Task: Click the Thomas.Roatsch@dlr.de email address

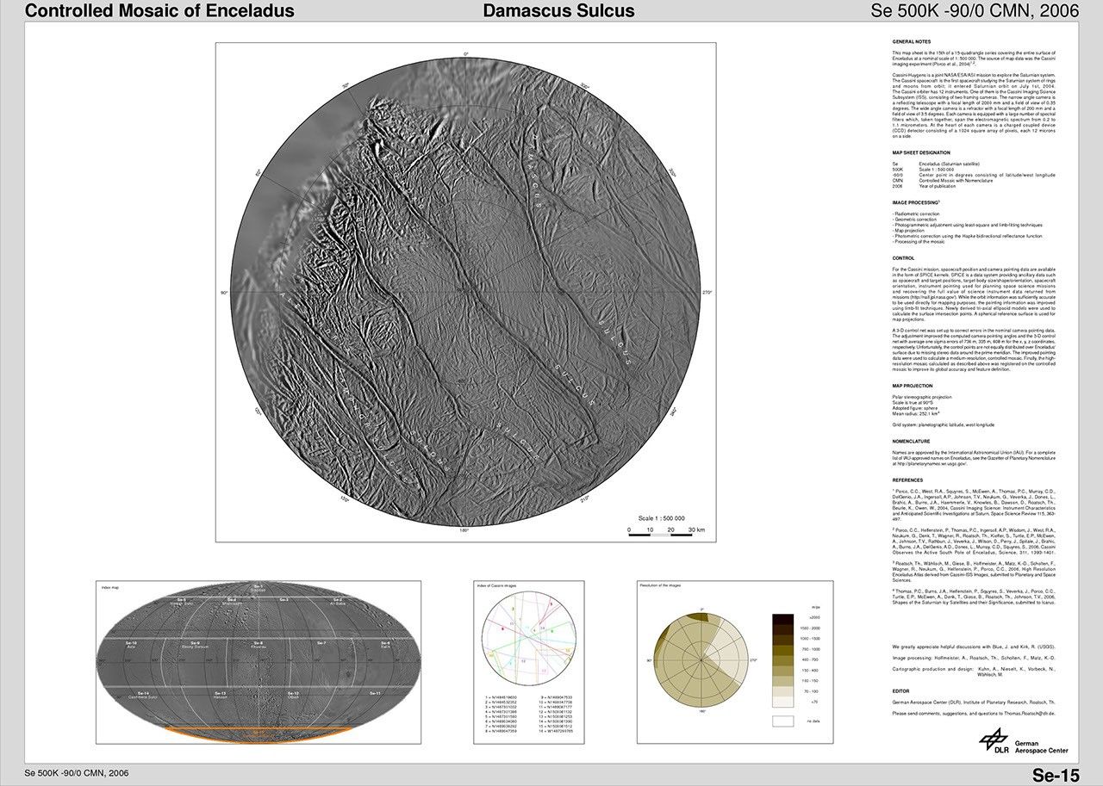Action: (1027, 714)
